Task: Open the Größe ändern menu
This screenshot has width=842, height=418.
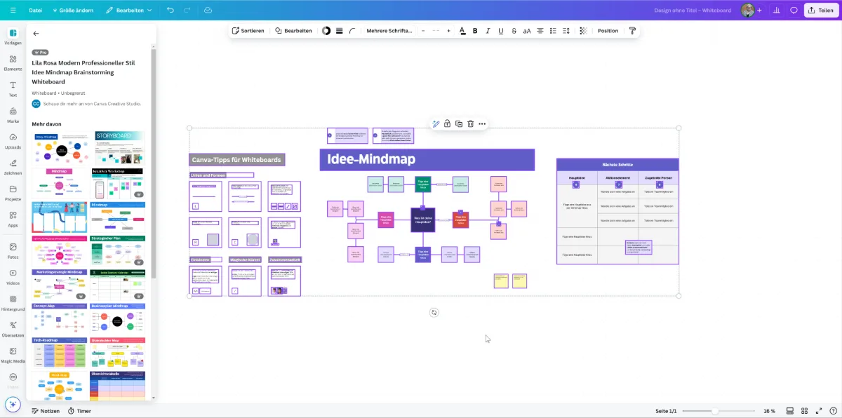Action: [x=72, y=11]
